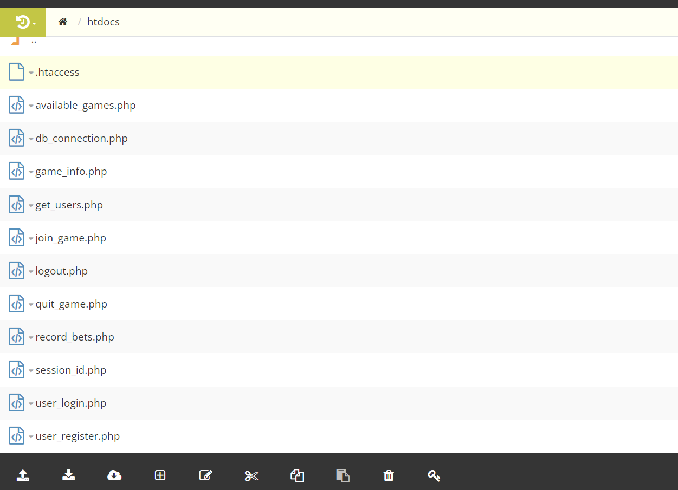This screenshot has width=678, height=490.
Task: Expand the arrow menu for logout.php
Action: click(x=31, y=272)
